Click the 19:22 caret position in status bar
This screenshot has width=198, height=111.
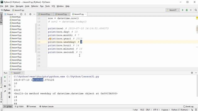tap(142, 110)
